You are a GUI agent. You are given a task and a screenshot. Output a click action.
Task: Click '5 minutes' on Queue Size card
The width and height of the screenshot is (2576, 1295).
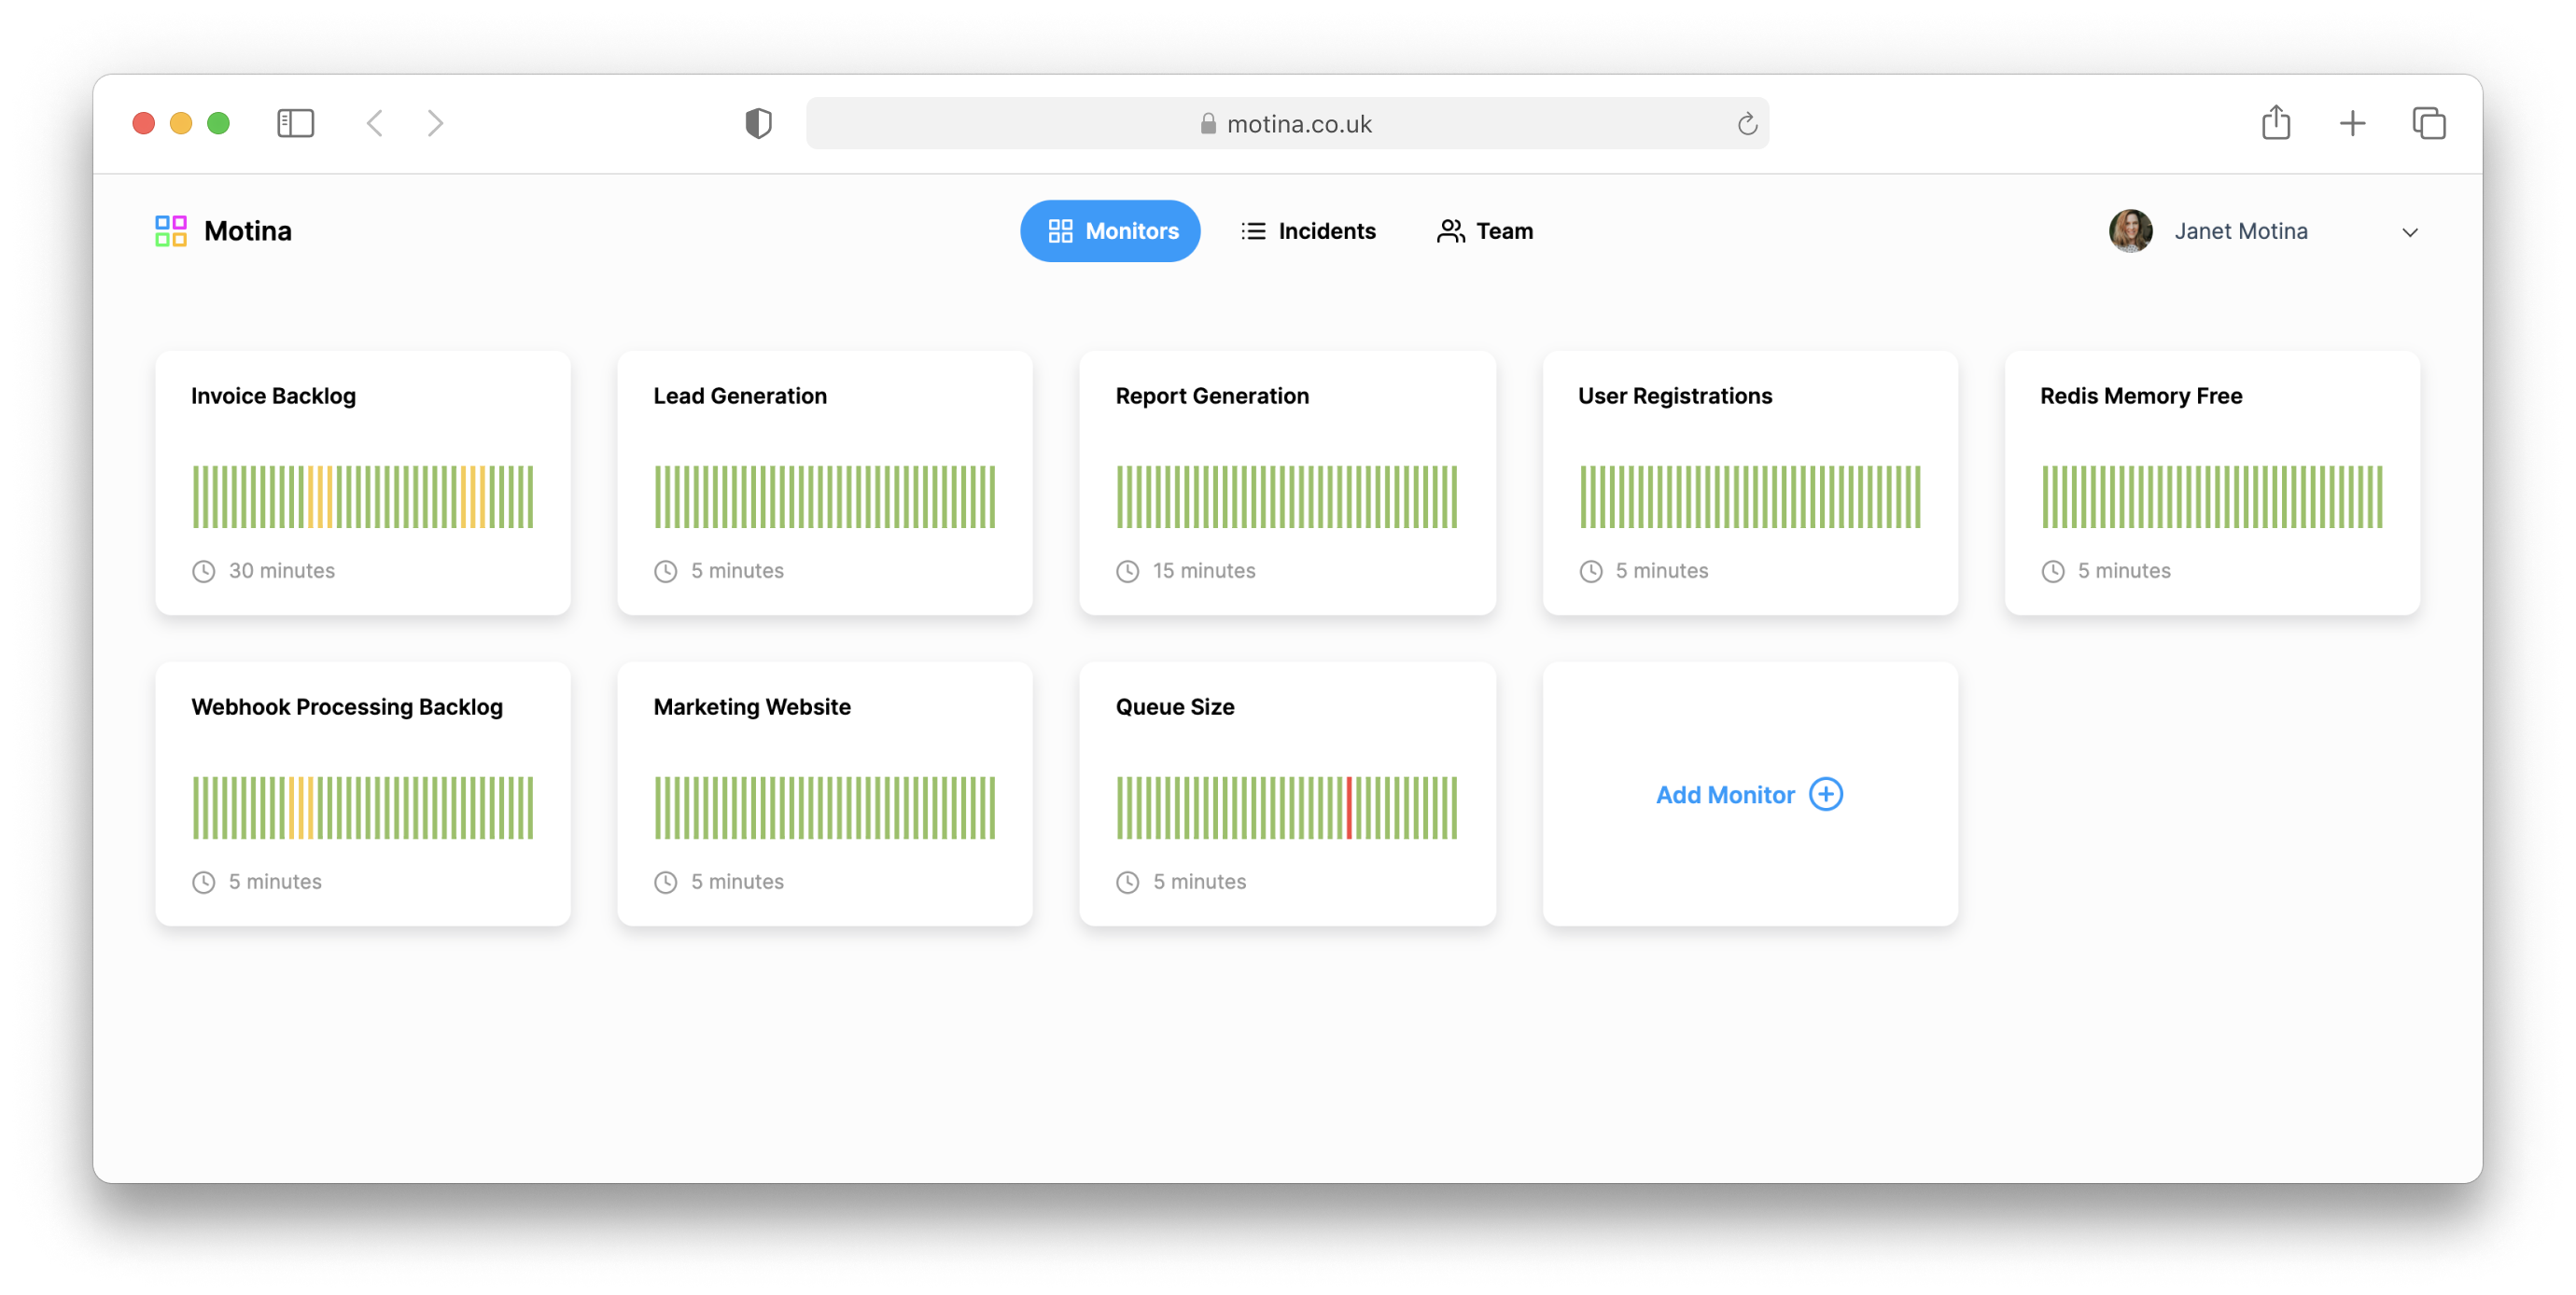pyautogui.click(x=1199, y=882)
